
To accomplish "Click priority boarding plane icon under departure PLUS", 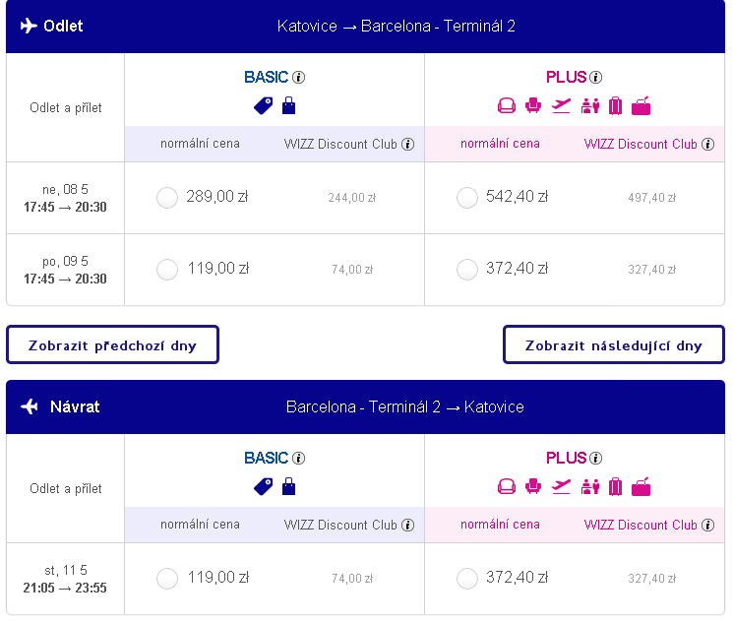I will [561, 105].
